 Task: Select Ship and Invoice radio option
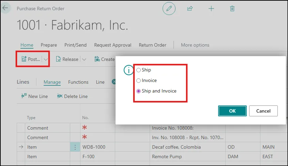tap(138, 91)
